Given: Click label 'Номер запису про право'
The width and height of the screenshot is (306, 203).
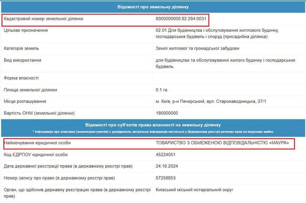Looking at the screenshot, I should [x=59, y=178].
